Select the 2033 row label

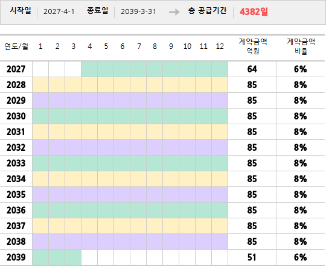(16, 163)
